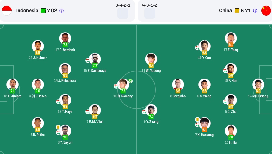Click the info icon next to Indonesia rating

point(61,11)
